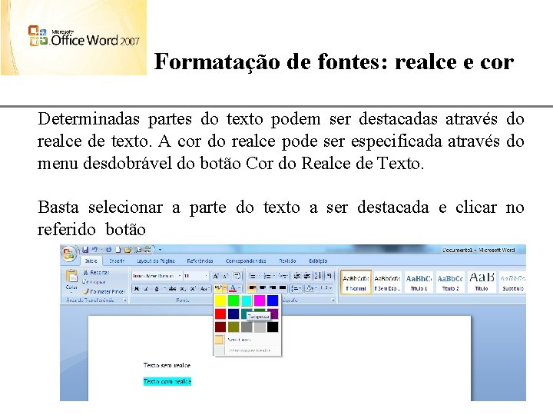Redo using the Quick Access icon
This screenshot has height=415, width=553.
108,250
